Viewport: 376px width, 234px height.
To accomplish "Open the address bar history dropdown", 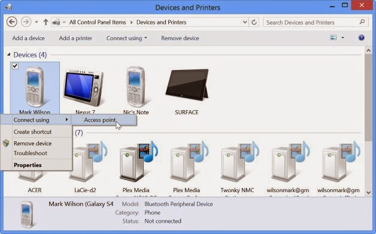I will pos(245,22).
